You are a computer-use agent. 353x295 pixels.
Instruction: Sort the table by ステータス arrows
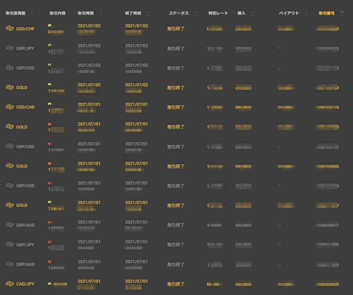pos(196,13)
